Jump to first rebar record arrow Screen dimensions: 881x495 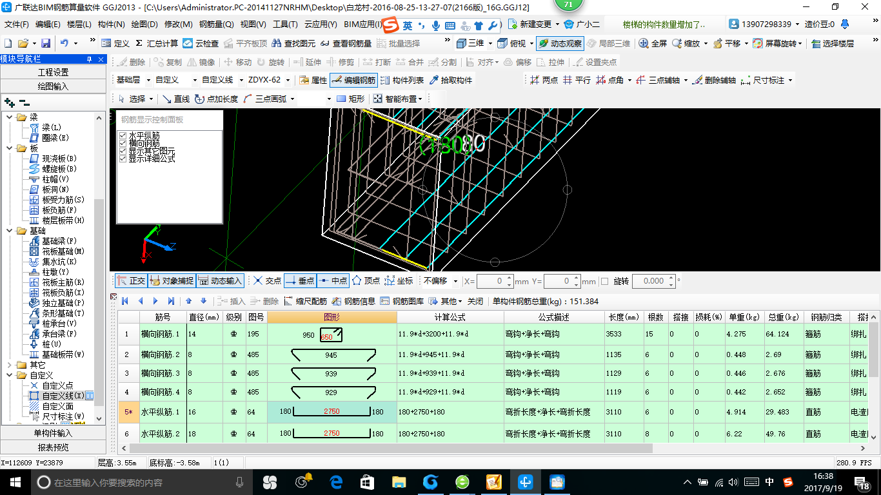pyautogui.click(x=124, y=301)
